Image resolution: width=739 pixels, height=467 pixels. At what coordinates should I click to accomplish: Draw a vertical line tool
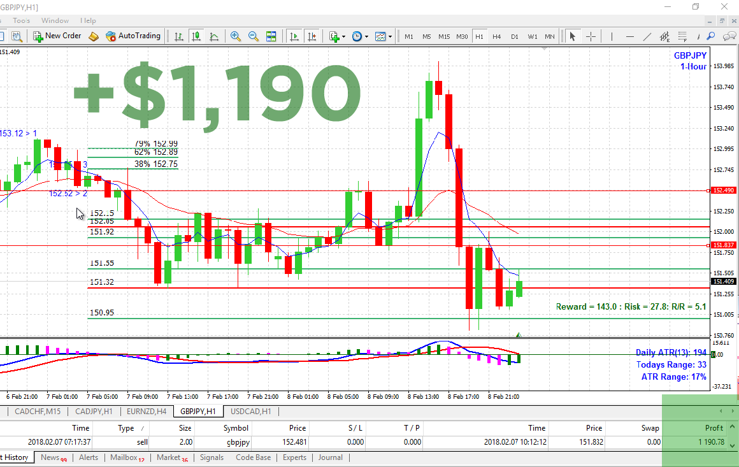click(612, 36)
